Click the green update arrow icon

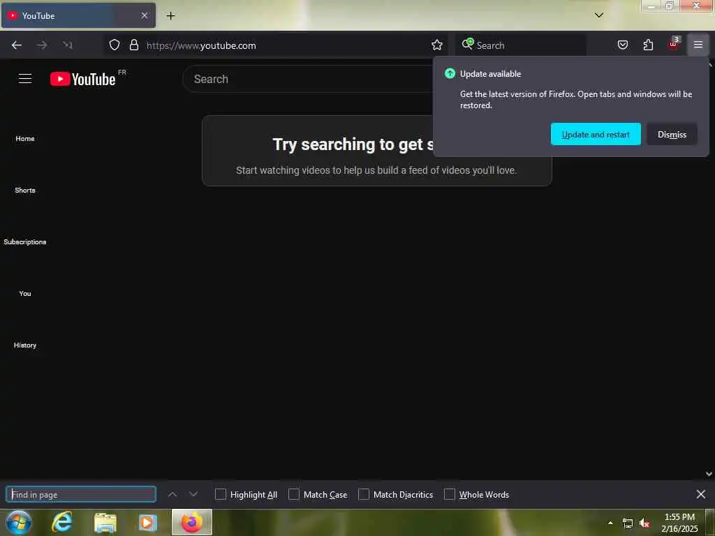coord(450,73)
